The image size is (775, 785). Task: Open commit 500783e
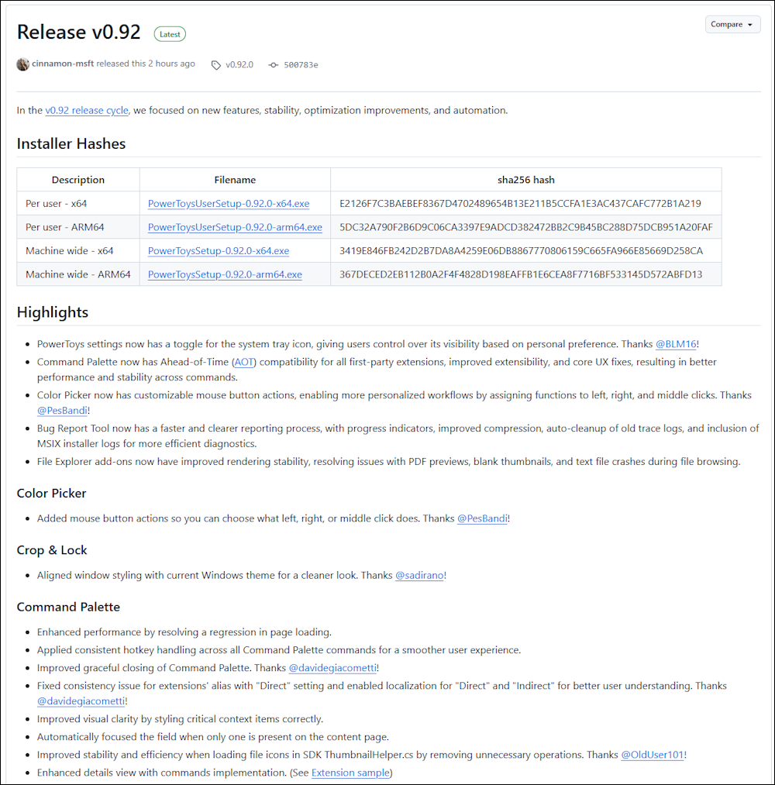click(301, 65)
